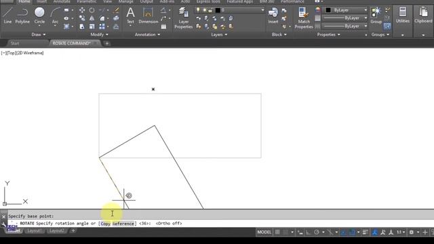This screenshot has width=434, height=244.
Task: Expand the Annotation panel
Action: (147, 35)
